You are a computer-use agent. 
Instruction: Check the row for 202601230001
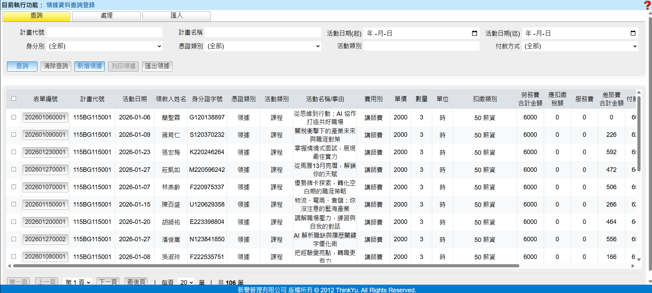14,152
